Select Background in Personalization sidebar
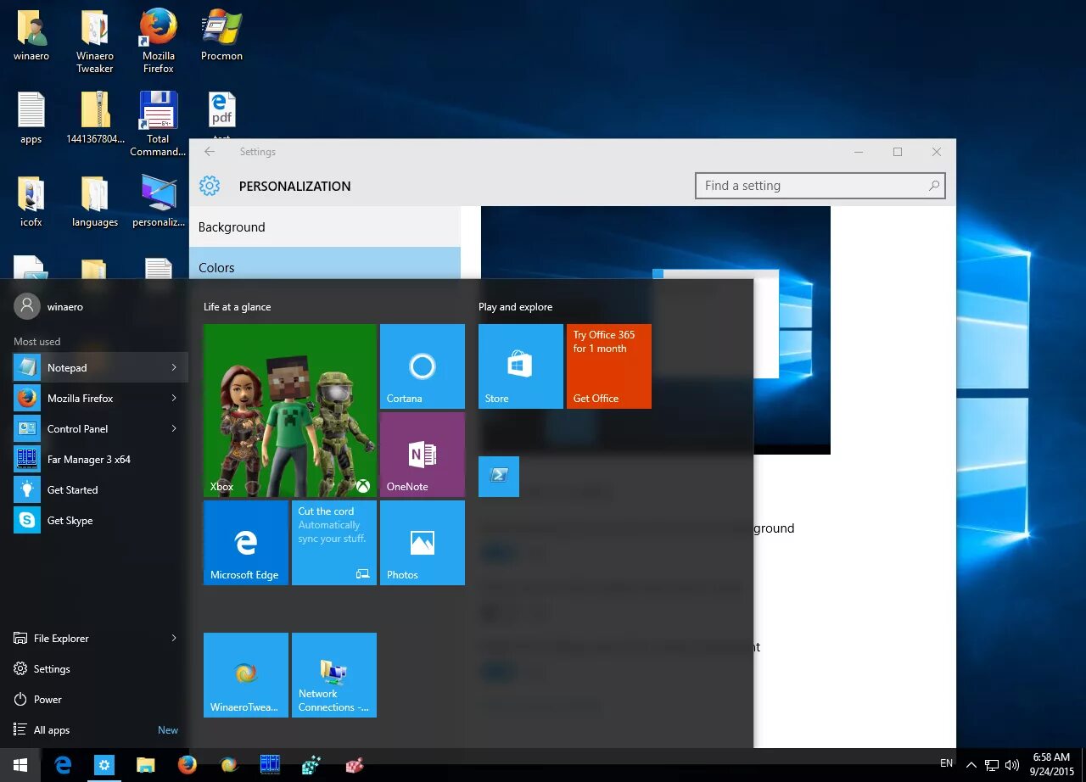Viewport: 1086px width, 782px height. (325, 226)
